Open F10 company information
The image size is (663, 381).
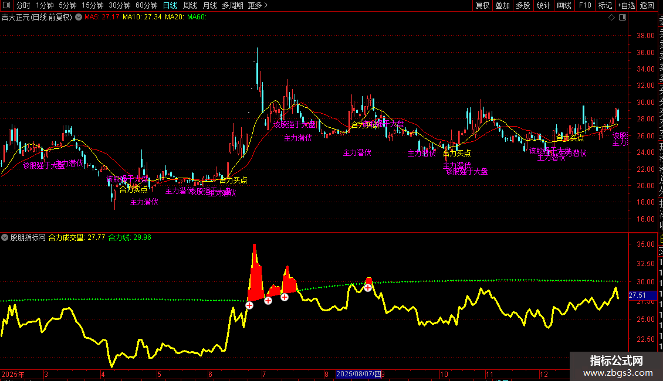click(585, 5)
